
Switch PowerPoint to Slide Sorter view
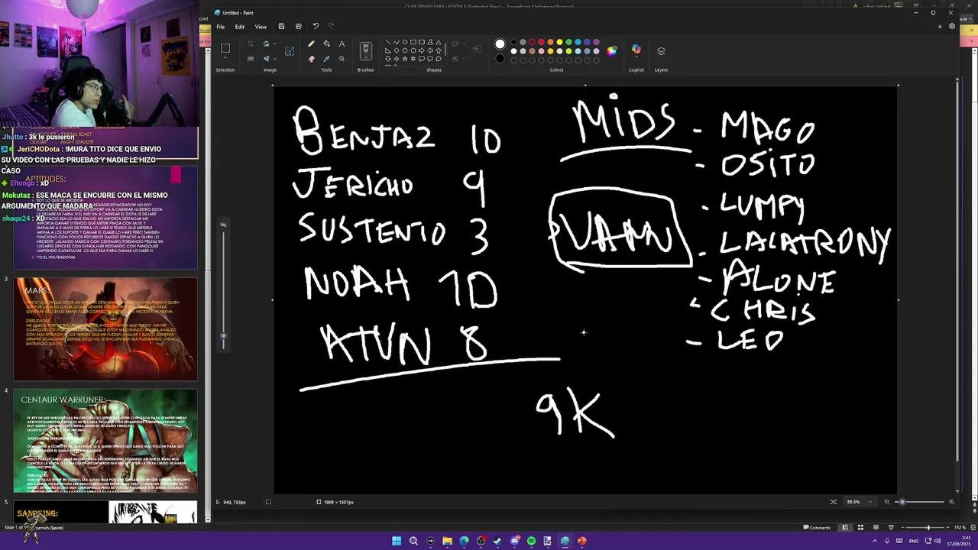860,528
